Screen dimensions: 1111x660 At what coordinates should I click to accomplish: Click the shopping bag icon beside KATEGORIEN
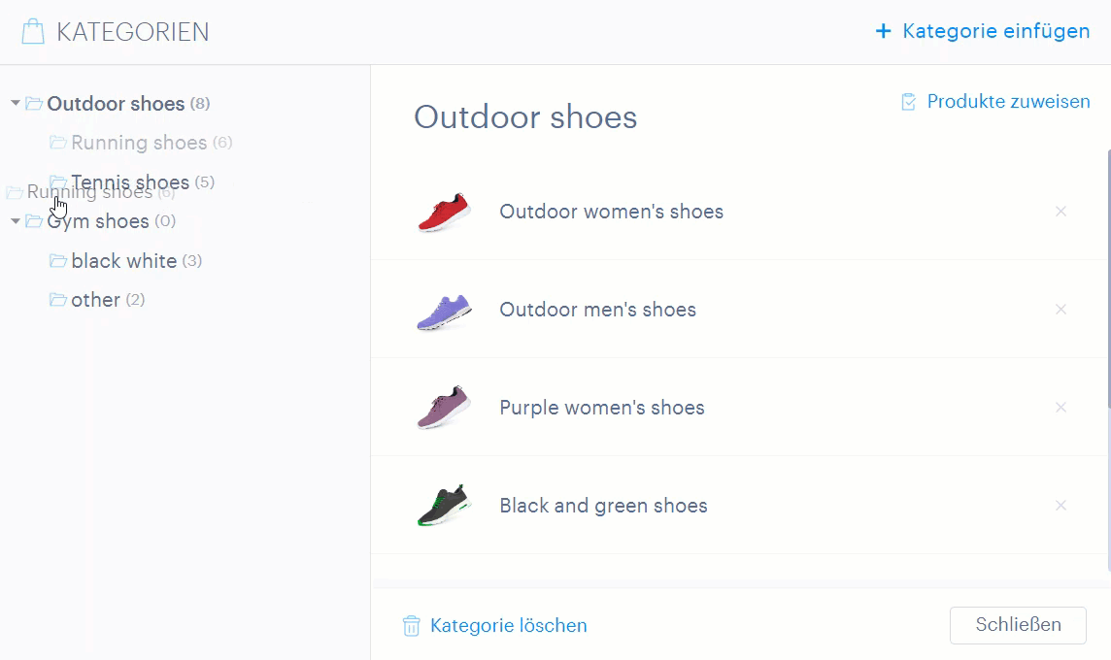click(33, 32)
